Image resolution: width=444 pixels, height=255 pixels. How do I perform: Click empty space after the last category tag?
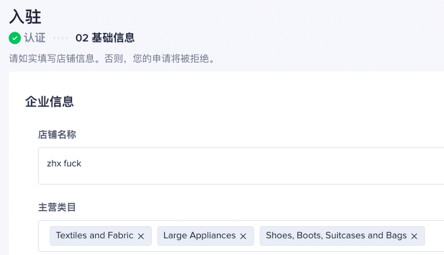pos(434,236)
